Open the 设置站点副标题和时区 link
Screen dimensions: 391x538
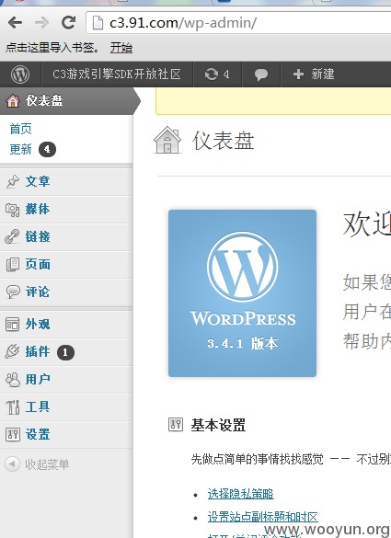[x=262, y=517]
